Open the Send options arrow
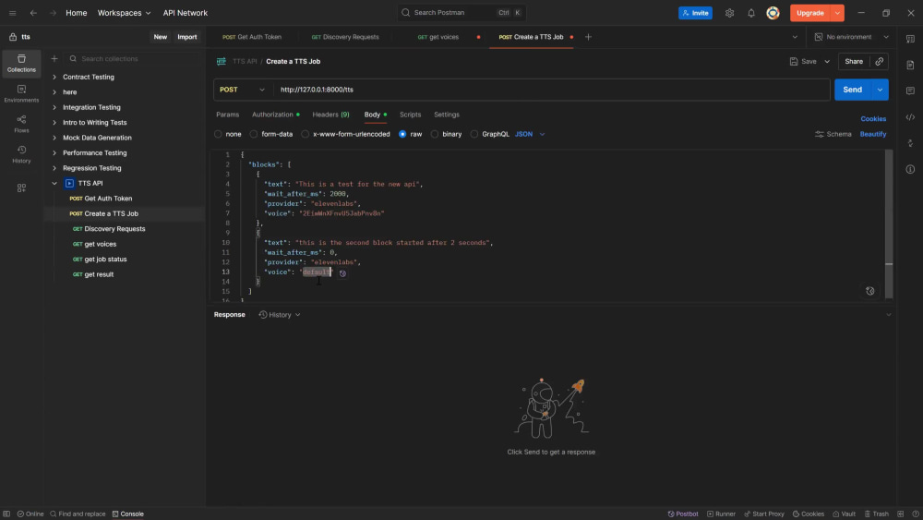Image resolution: width=923 pixels, height=520 pixels. (880, 90)
